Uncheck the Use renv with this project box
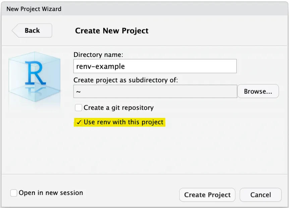 tap(79, 122)
